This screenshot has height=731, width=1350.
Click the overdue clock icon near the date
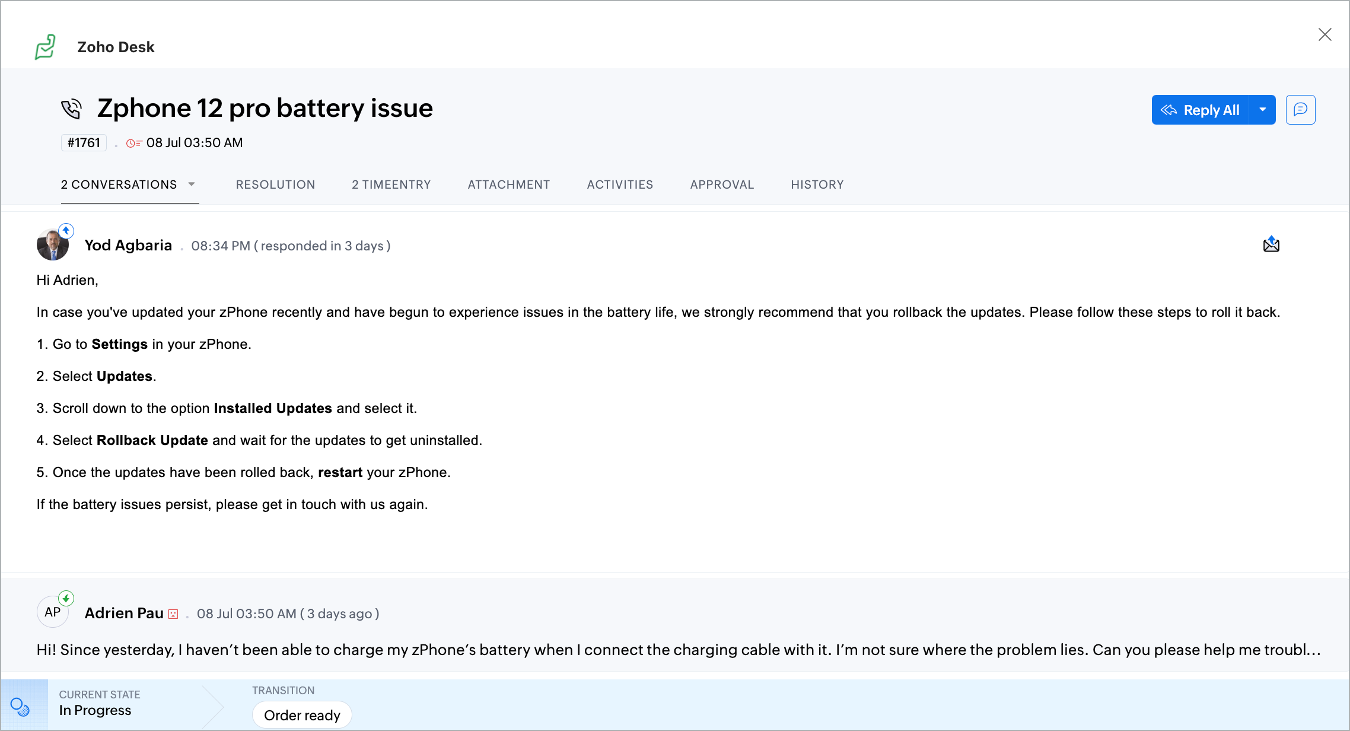[x=133, y=143]
